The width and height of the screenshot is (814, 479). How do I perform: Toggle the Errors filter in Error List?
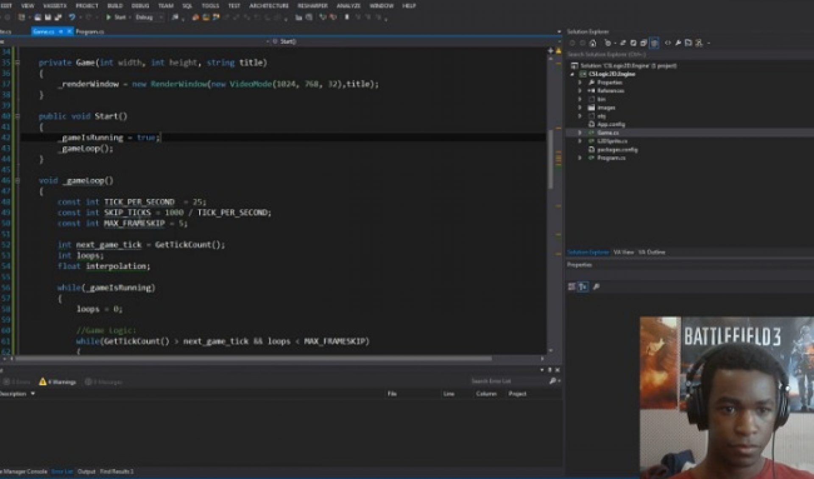tap(17, 382)
